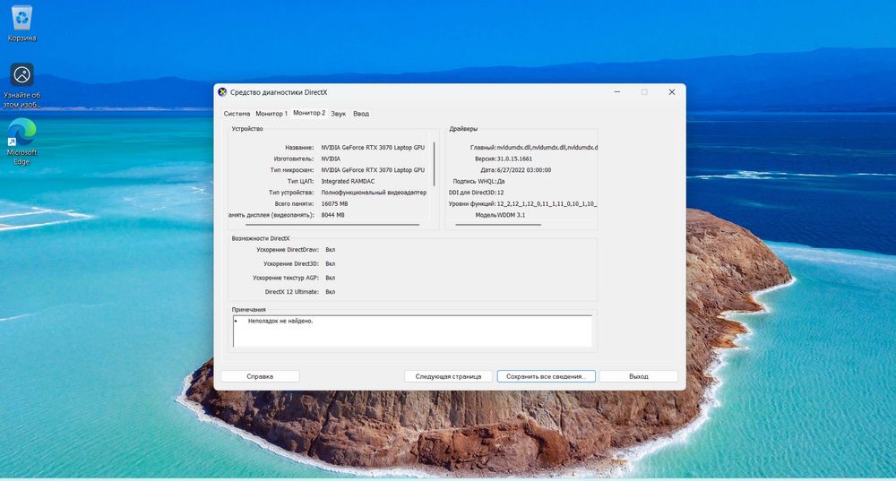896x481 pixels.
Task: Click the 'Ускорение DirectDraw' label
Action: pos(288,250)
